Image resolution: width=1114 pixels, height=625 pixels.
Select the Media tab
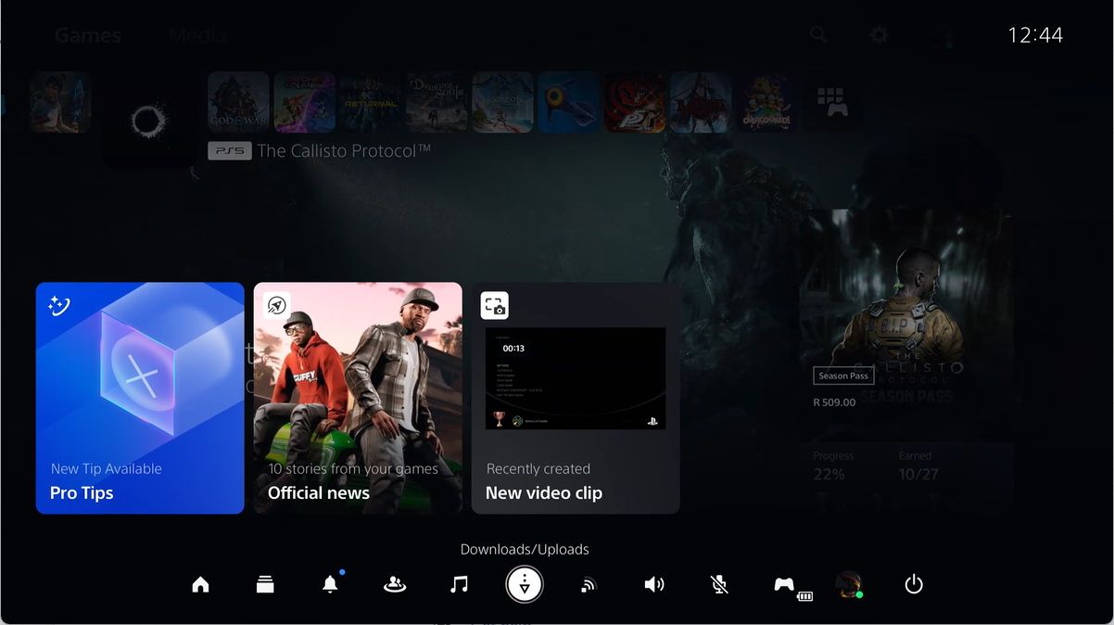[x=197, y=35]
